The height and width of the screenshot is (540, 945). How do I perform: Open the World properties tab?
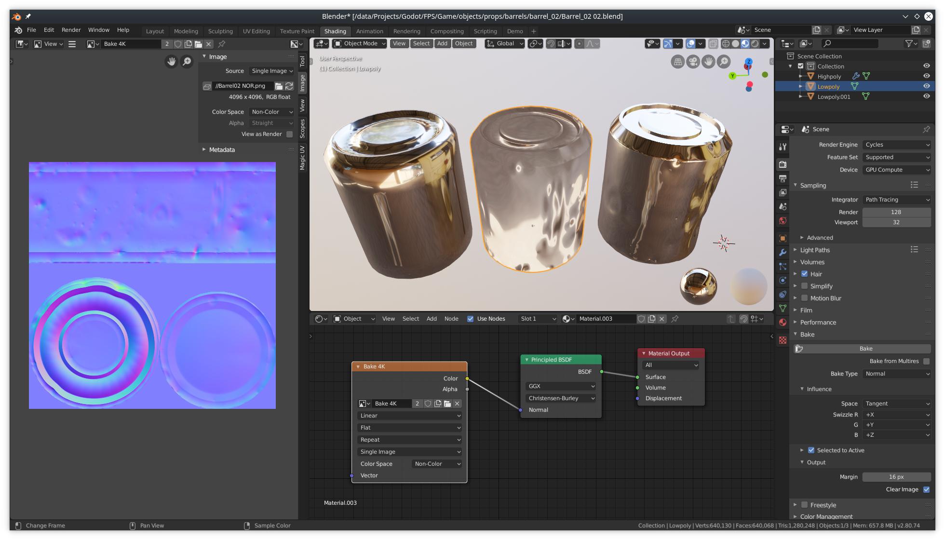[783, 221]
